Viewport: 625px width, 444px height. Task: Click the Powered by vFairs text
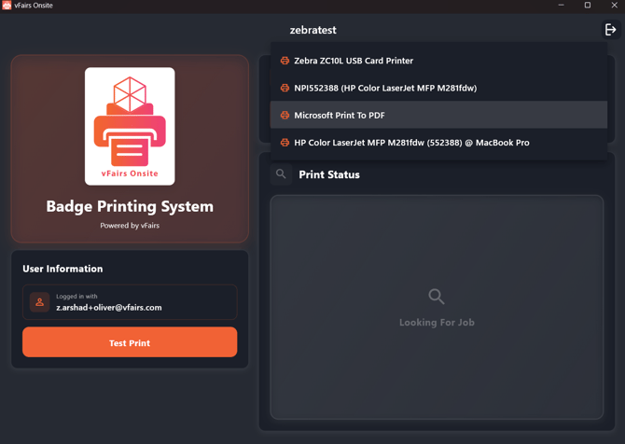click(130, 226)
